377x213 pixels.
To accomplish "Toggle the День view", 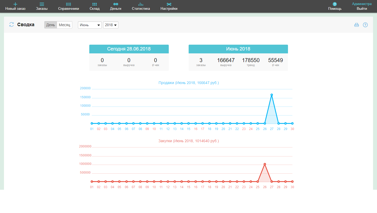I will click(x=51, y=25).
